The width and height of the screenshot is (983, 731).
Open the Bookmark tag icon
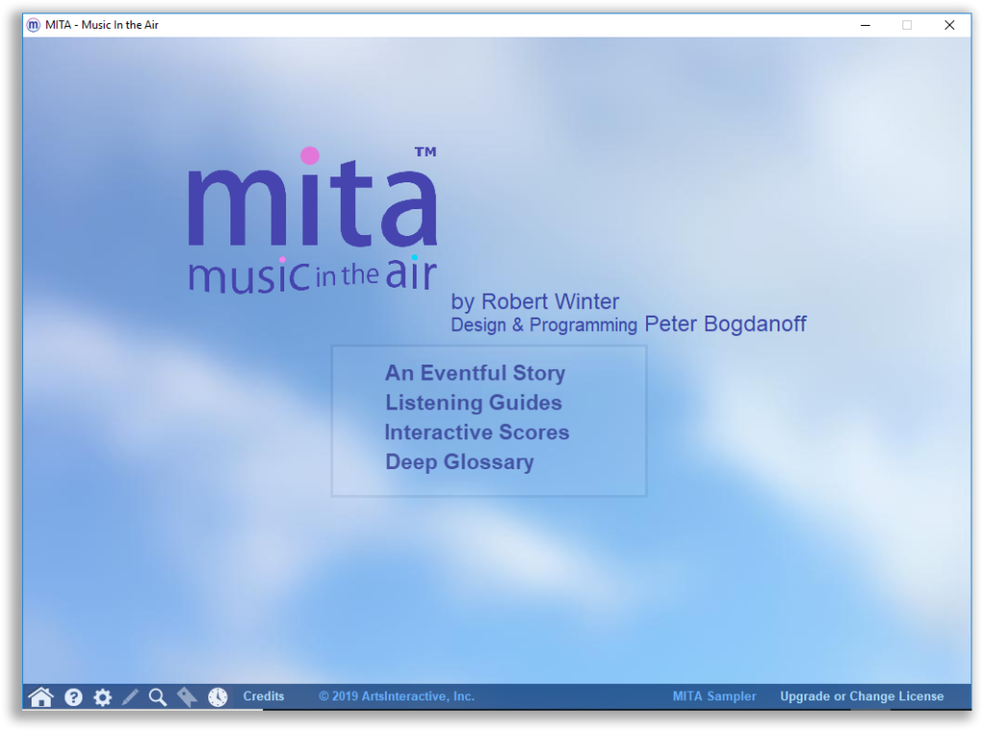tap(186, 697)
